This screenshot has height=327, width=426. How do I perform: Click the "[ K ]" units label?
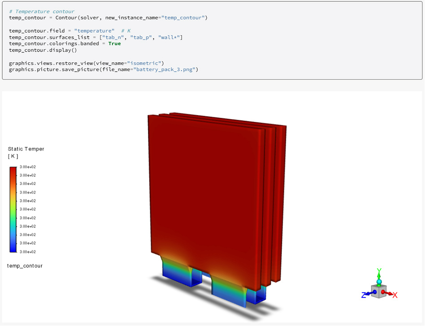coord(13,156)
